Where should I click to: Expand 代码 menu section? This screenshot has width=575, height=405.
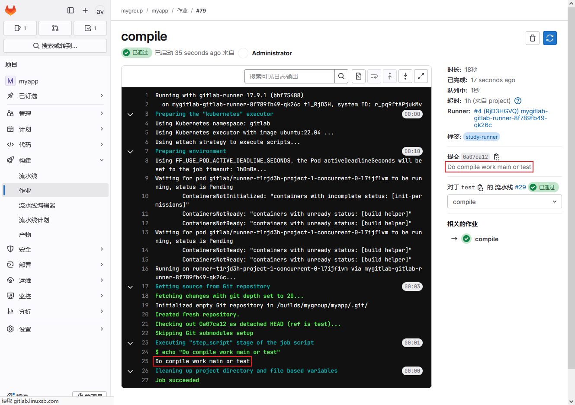click(x=55, y=144)
